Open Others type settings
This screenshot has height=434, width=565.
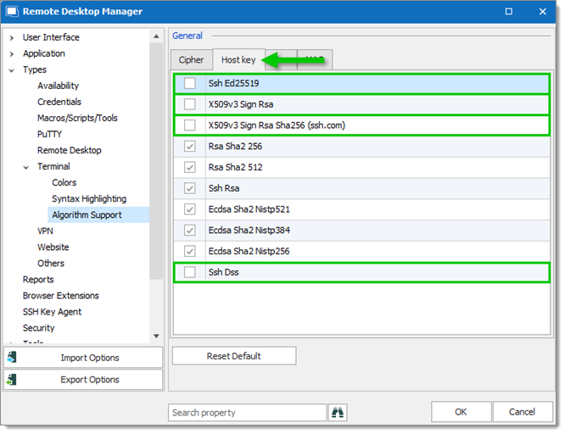tap(51, 264)
